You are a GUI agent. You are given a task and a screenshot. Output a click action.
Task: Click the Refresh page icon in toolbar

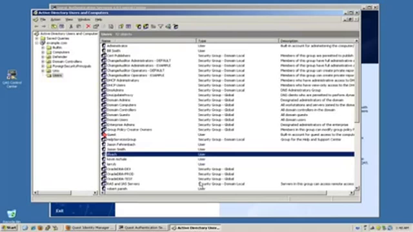(103, 26)
